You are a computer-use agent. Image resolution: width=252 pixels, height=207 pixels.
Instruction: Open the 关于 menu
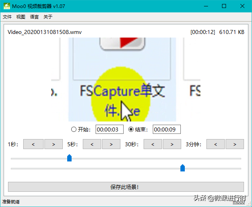pyautogui.click(x=48, y=17)
